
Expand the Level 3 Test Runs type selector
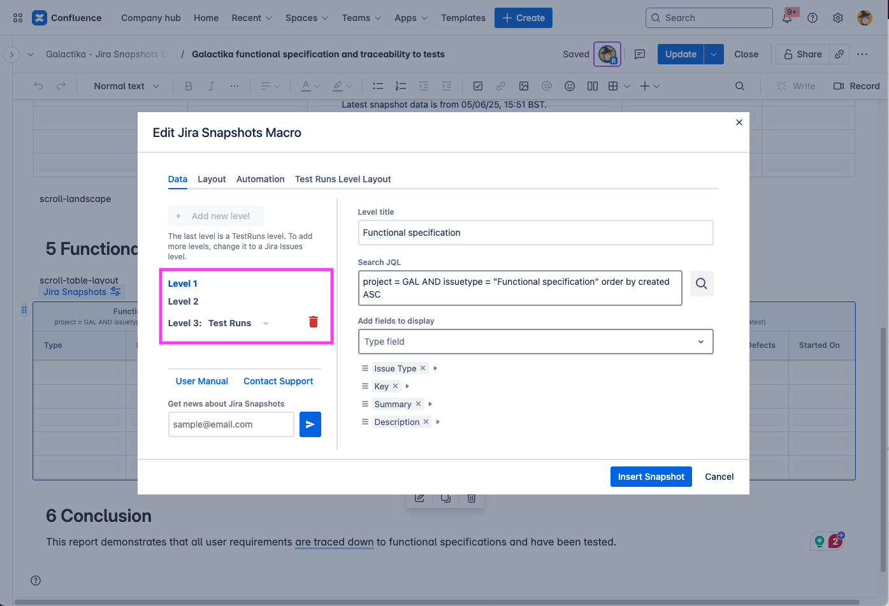pyautogui.click(x=265, y=323)
